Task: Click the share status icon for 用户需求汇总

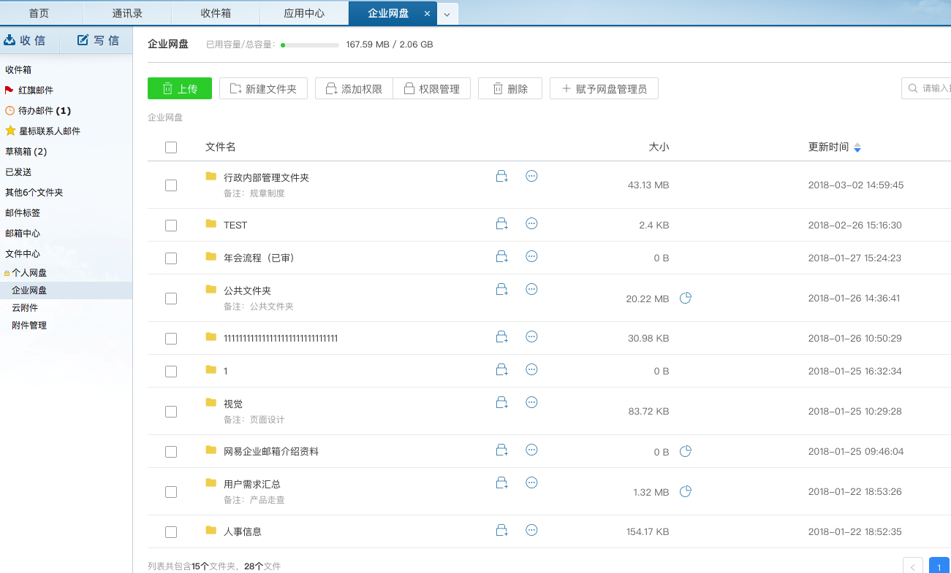Action: coord(686,491)
